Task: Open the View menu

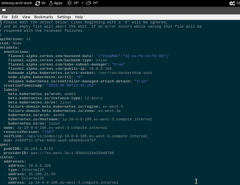Action: 26,17
